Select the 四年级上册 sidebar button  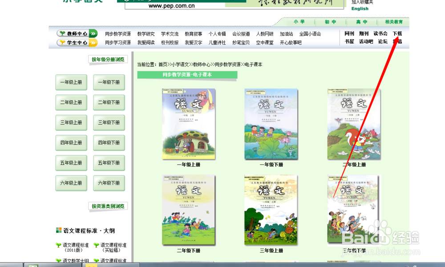click(x=71, y=143)
